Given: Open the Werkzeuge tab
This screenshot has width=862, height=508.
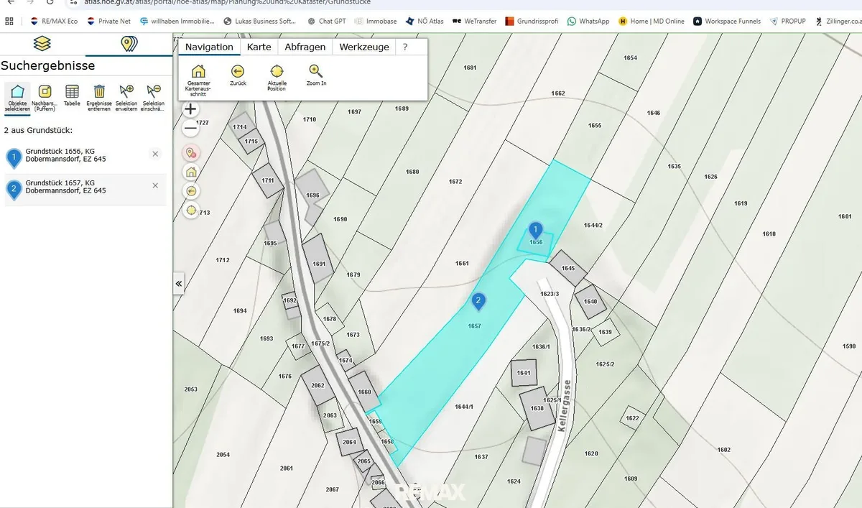Looking at the screenshot, I should pyautogui.click(x=364, y=47).
